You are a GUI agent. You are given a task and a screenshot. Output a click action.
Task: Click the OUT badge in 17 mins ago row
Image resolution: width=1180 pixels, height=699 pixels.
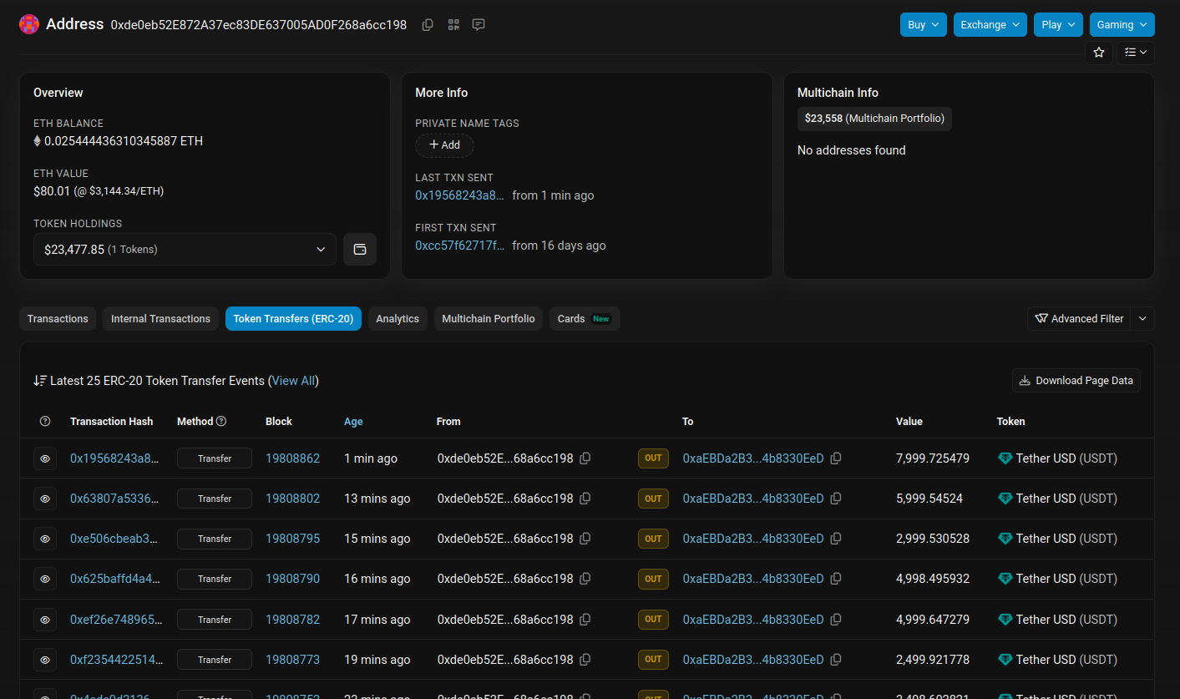653,620
